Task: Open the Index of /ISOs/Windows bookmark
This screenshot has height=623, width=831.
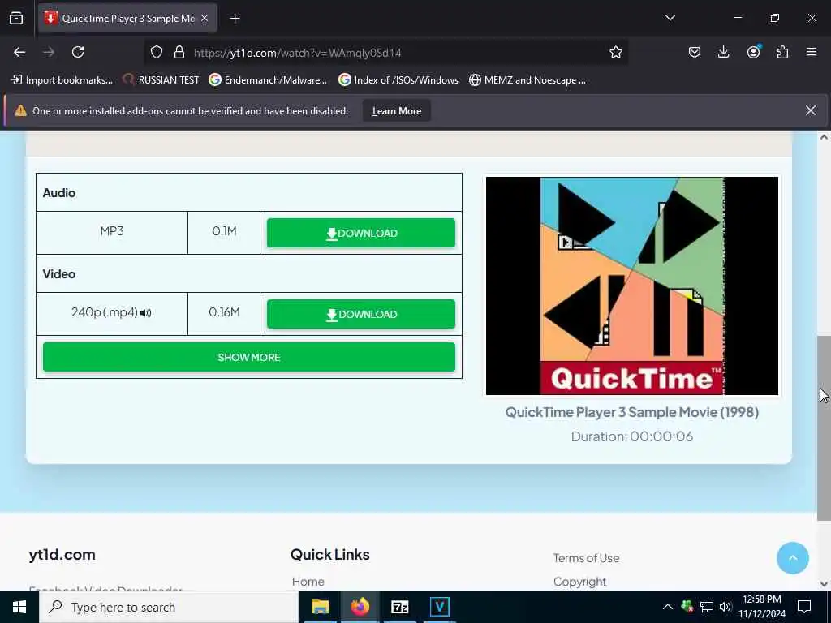Action: click(398, 80)
